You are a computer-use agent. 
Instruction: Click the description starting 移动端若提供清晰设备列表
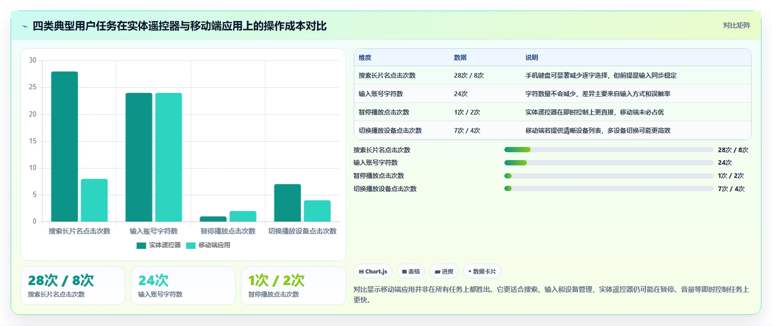click(x=598, y=131)
